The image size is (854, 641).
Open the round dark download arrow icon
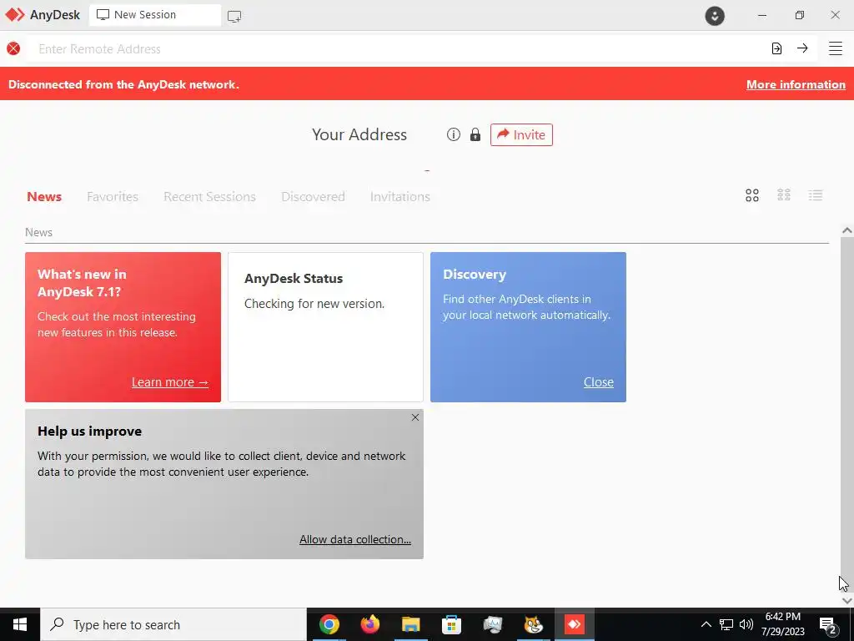point(715,16)
